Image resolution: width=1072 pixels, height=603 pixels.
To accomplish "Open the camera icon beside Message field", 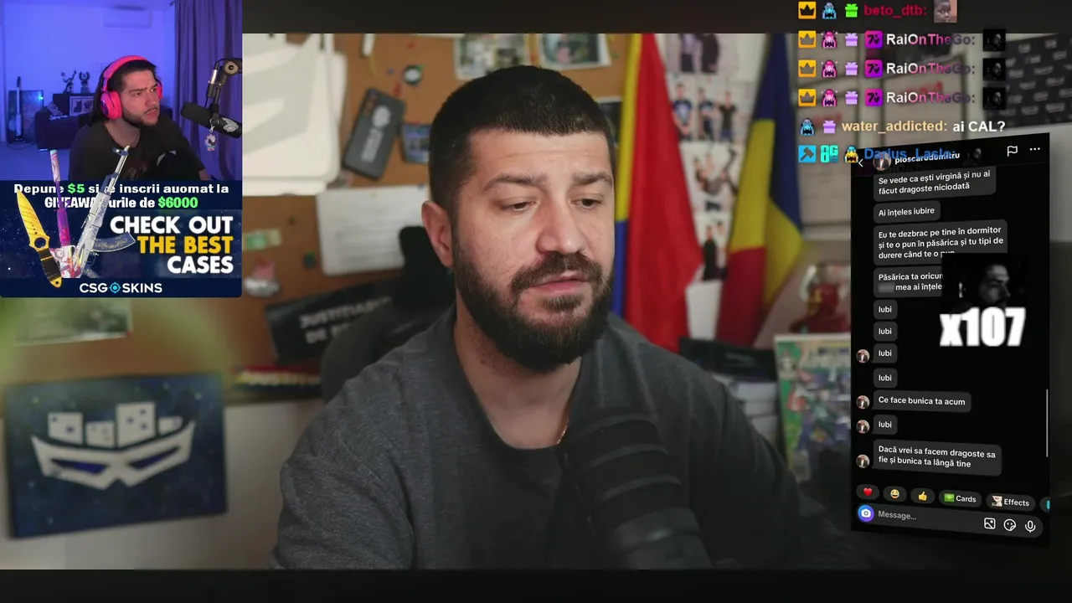I will (866, 513).
